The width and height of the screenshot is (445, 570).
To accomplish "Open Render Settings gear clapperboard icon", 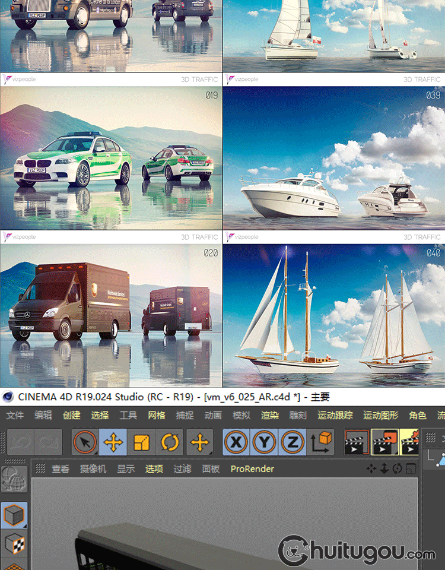I will (x=409, y=442).
